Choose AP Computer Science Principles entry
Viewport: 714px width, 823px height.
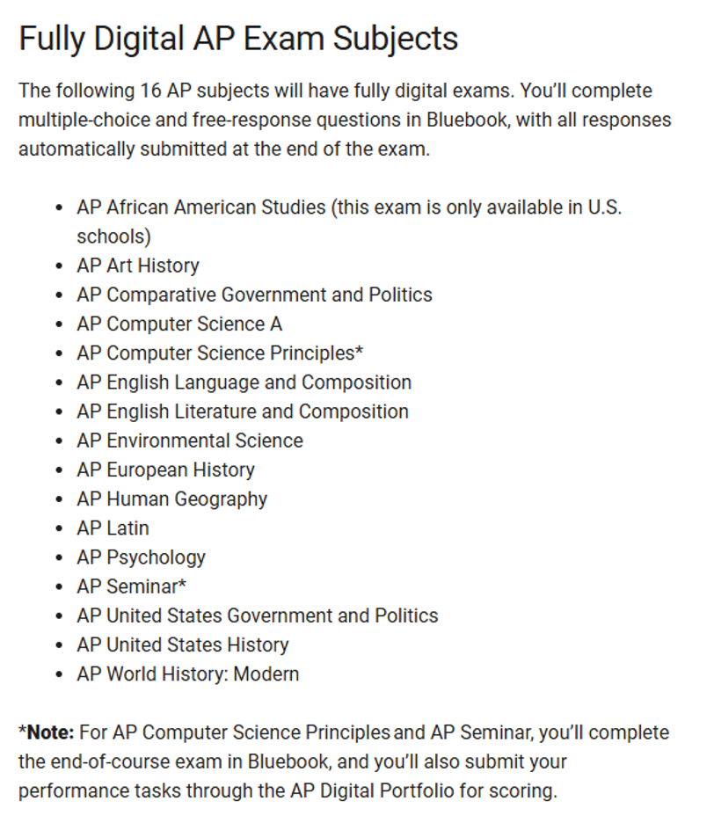[220, 353]
